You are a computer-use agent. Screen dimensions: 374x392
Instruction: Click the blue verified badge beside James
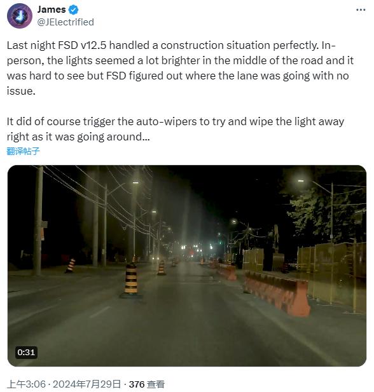(x=73, y=10)
